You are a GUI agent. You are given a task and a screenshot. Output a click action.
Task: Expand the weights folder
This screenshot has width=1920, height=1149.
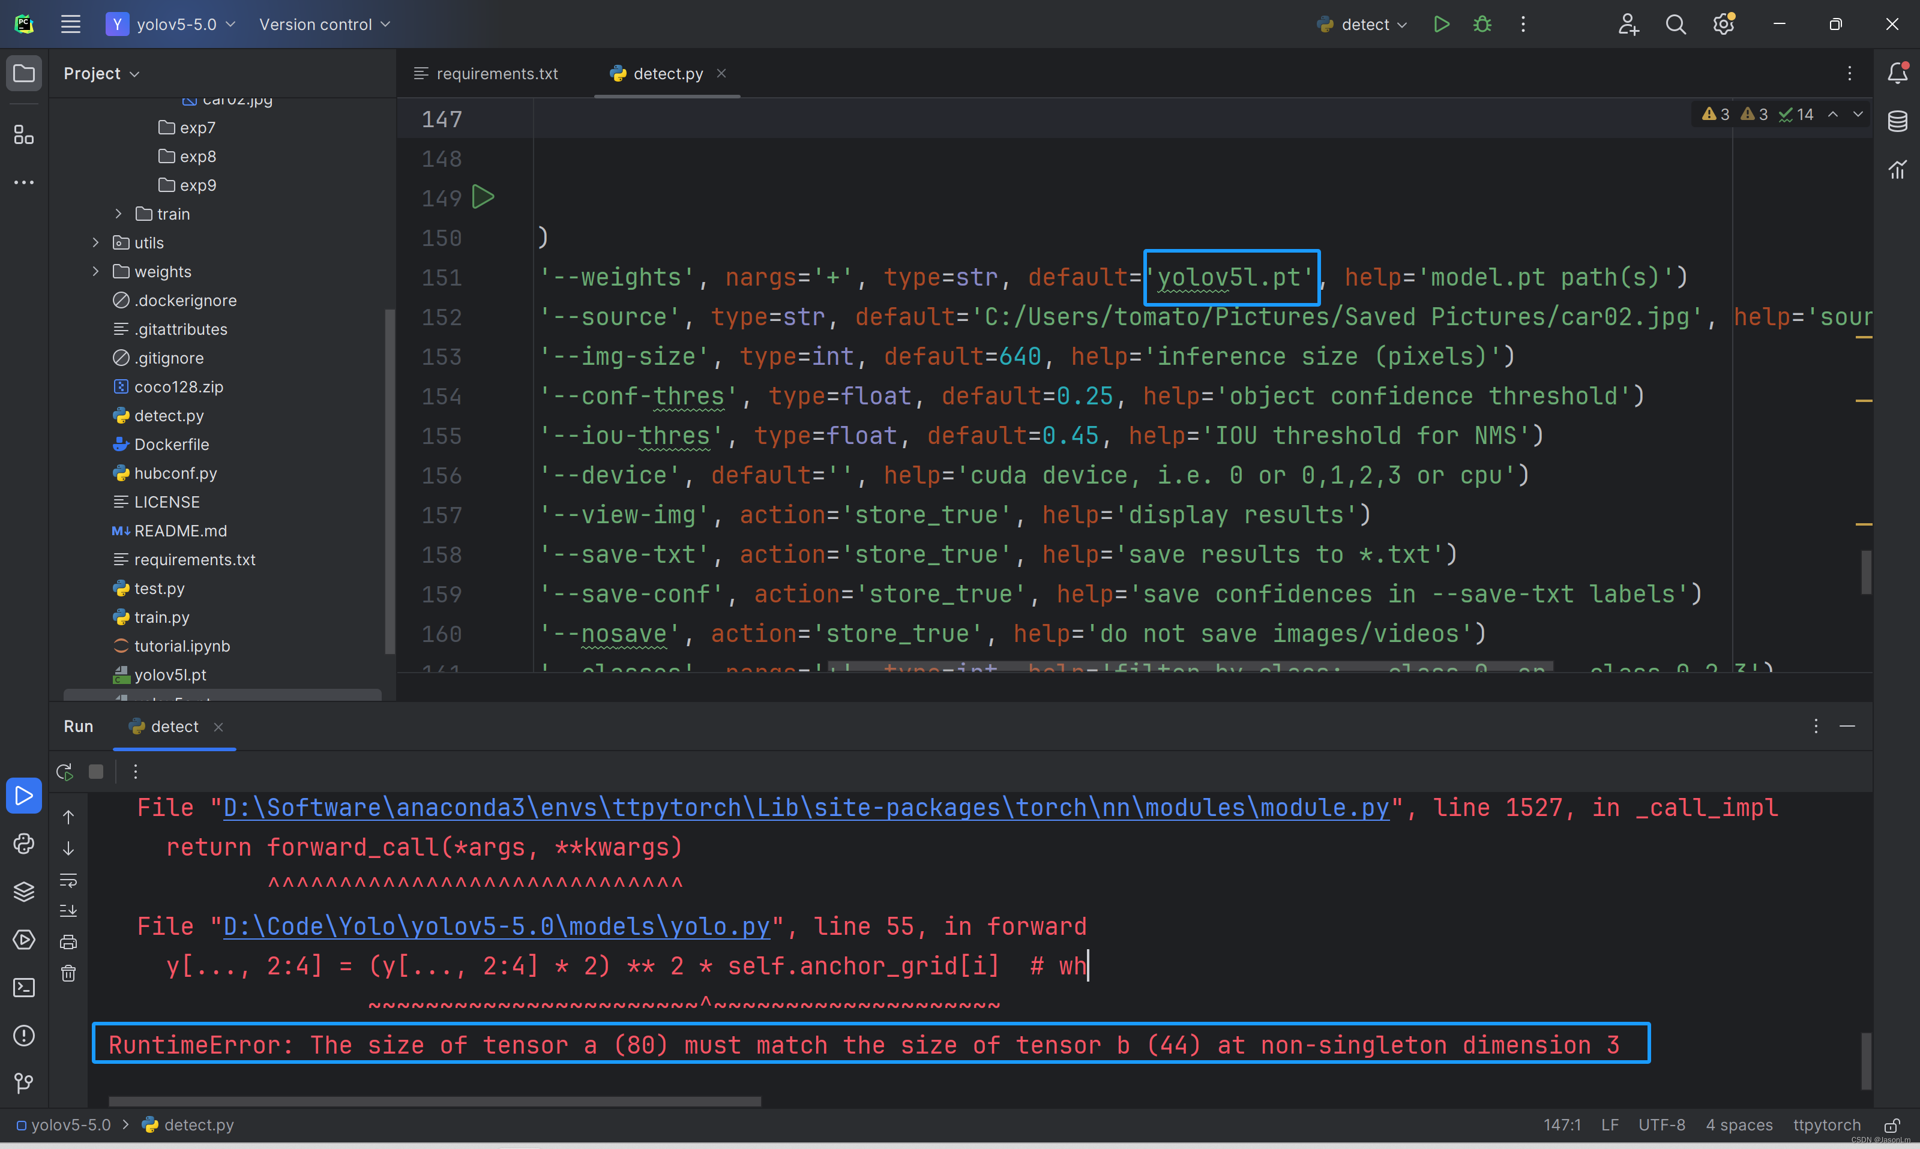[95, 271]
